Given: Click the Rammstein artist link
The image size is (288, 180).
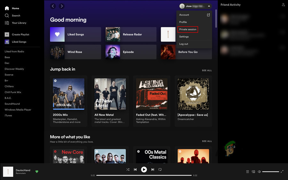Looking at the screenshot, I should click(21, 173).
